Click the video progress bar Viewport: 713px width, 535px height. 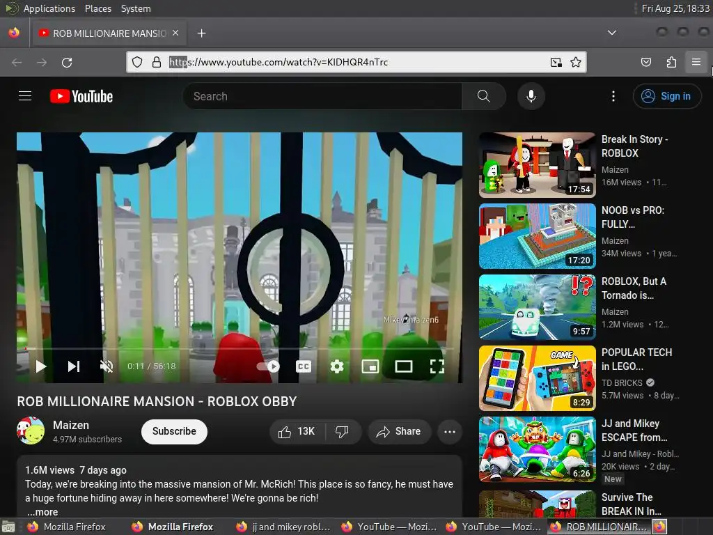(x=240, y=348)
